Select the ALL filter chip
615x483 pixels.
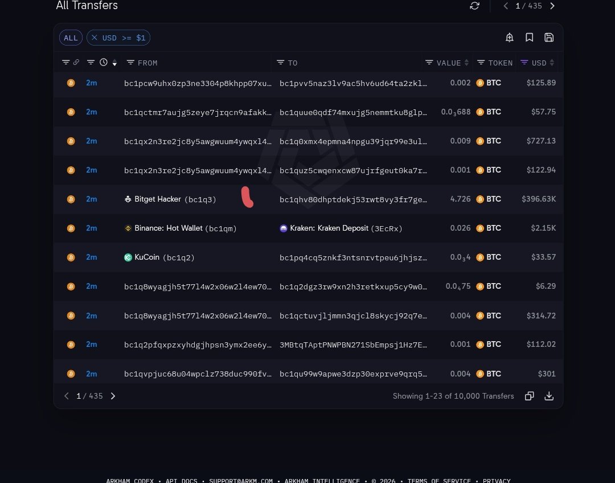click(x=71, y=38)
